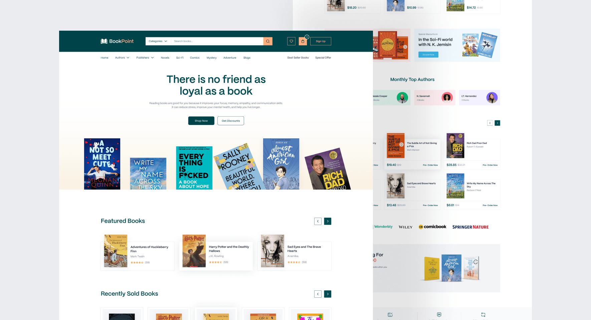This screenshot has width=591, height=320.
Task: Click Everything Is F*cked hero cover
Action: pyautogui.click(x=194, y=168)
